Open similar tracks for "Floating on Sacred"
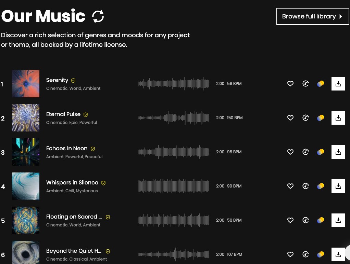Screen dimensions: 350x264 click(x=305, y=220)
